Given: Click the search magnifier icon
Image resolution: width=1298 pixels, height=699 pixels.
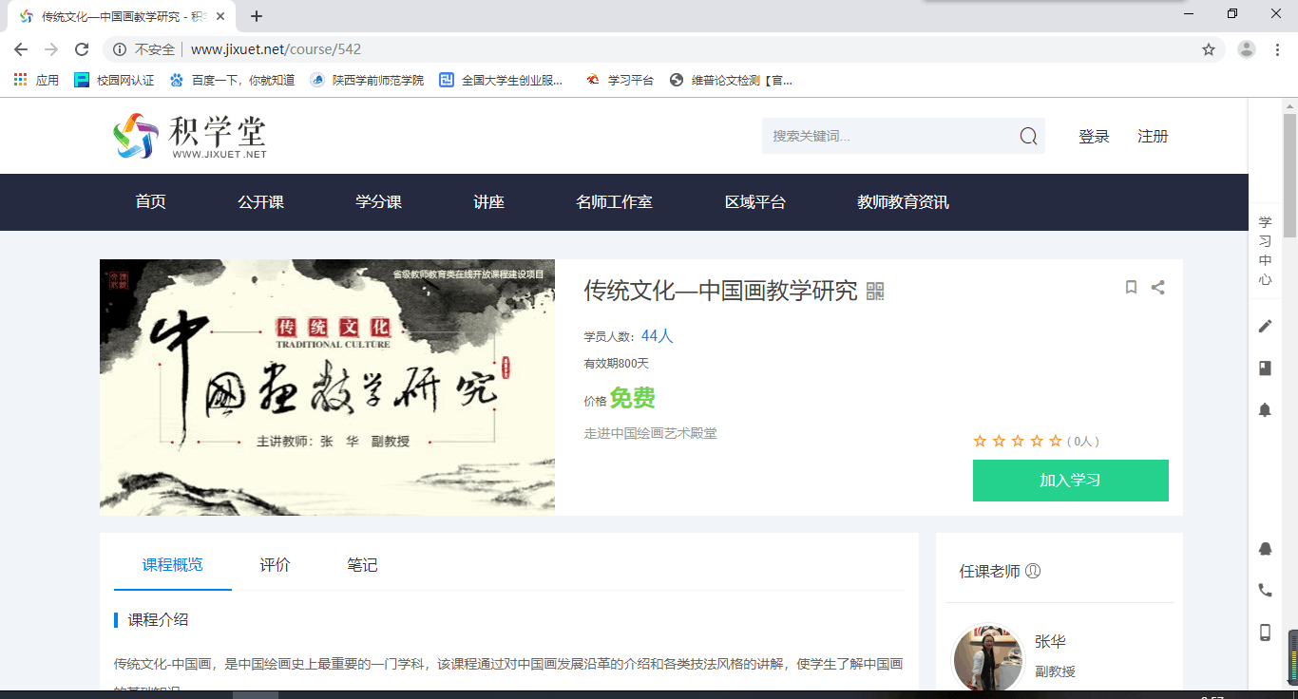Looking at the screenshot, I should (1028, 137).
